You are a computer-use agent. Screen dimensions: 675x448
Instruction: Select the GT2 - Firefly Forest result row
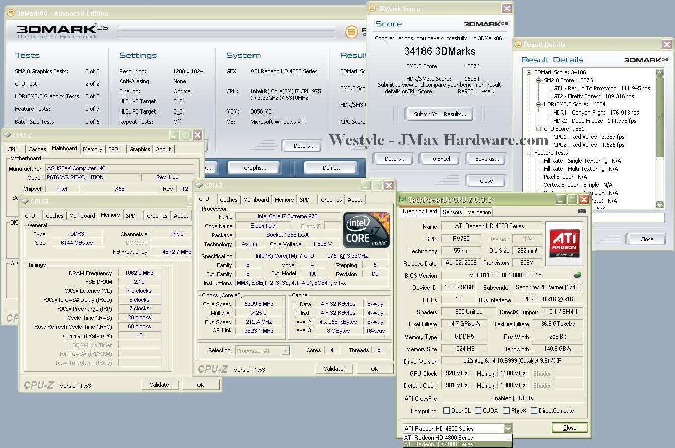tap(594, 96)
